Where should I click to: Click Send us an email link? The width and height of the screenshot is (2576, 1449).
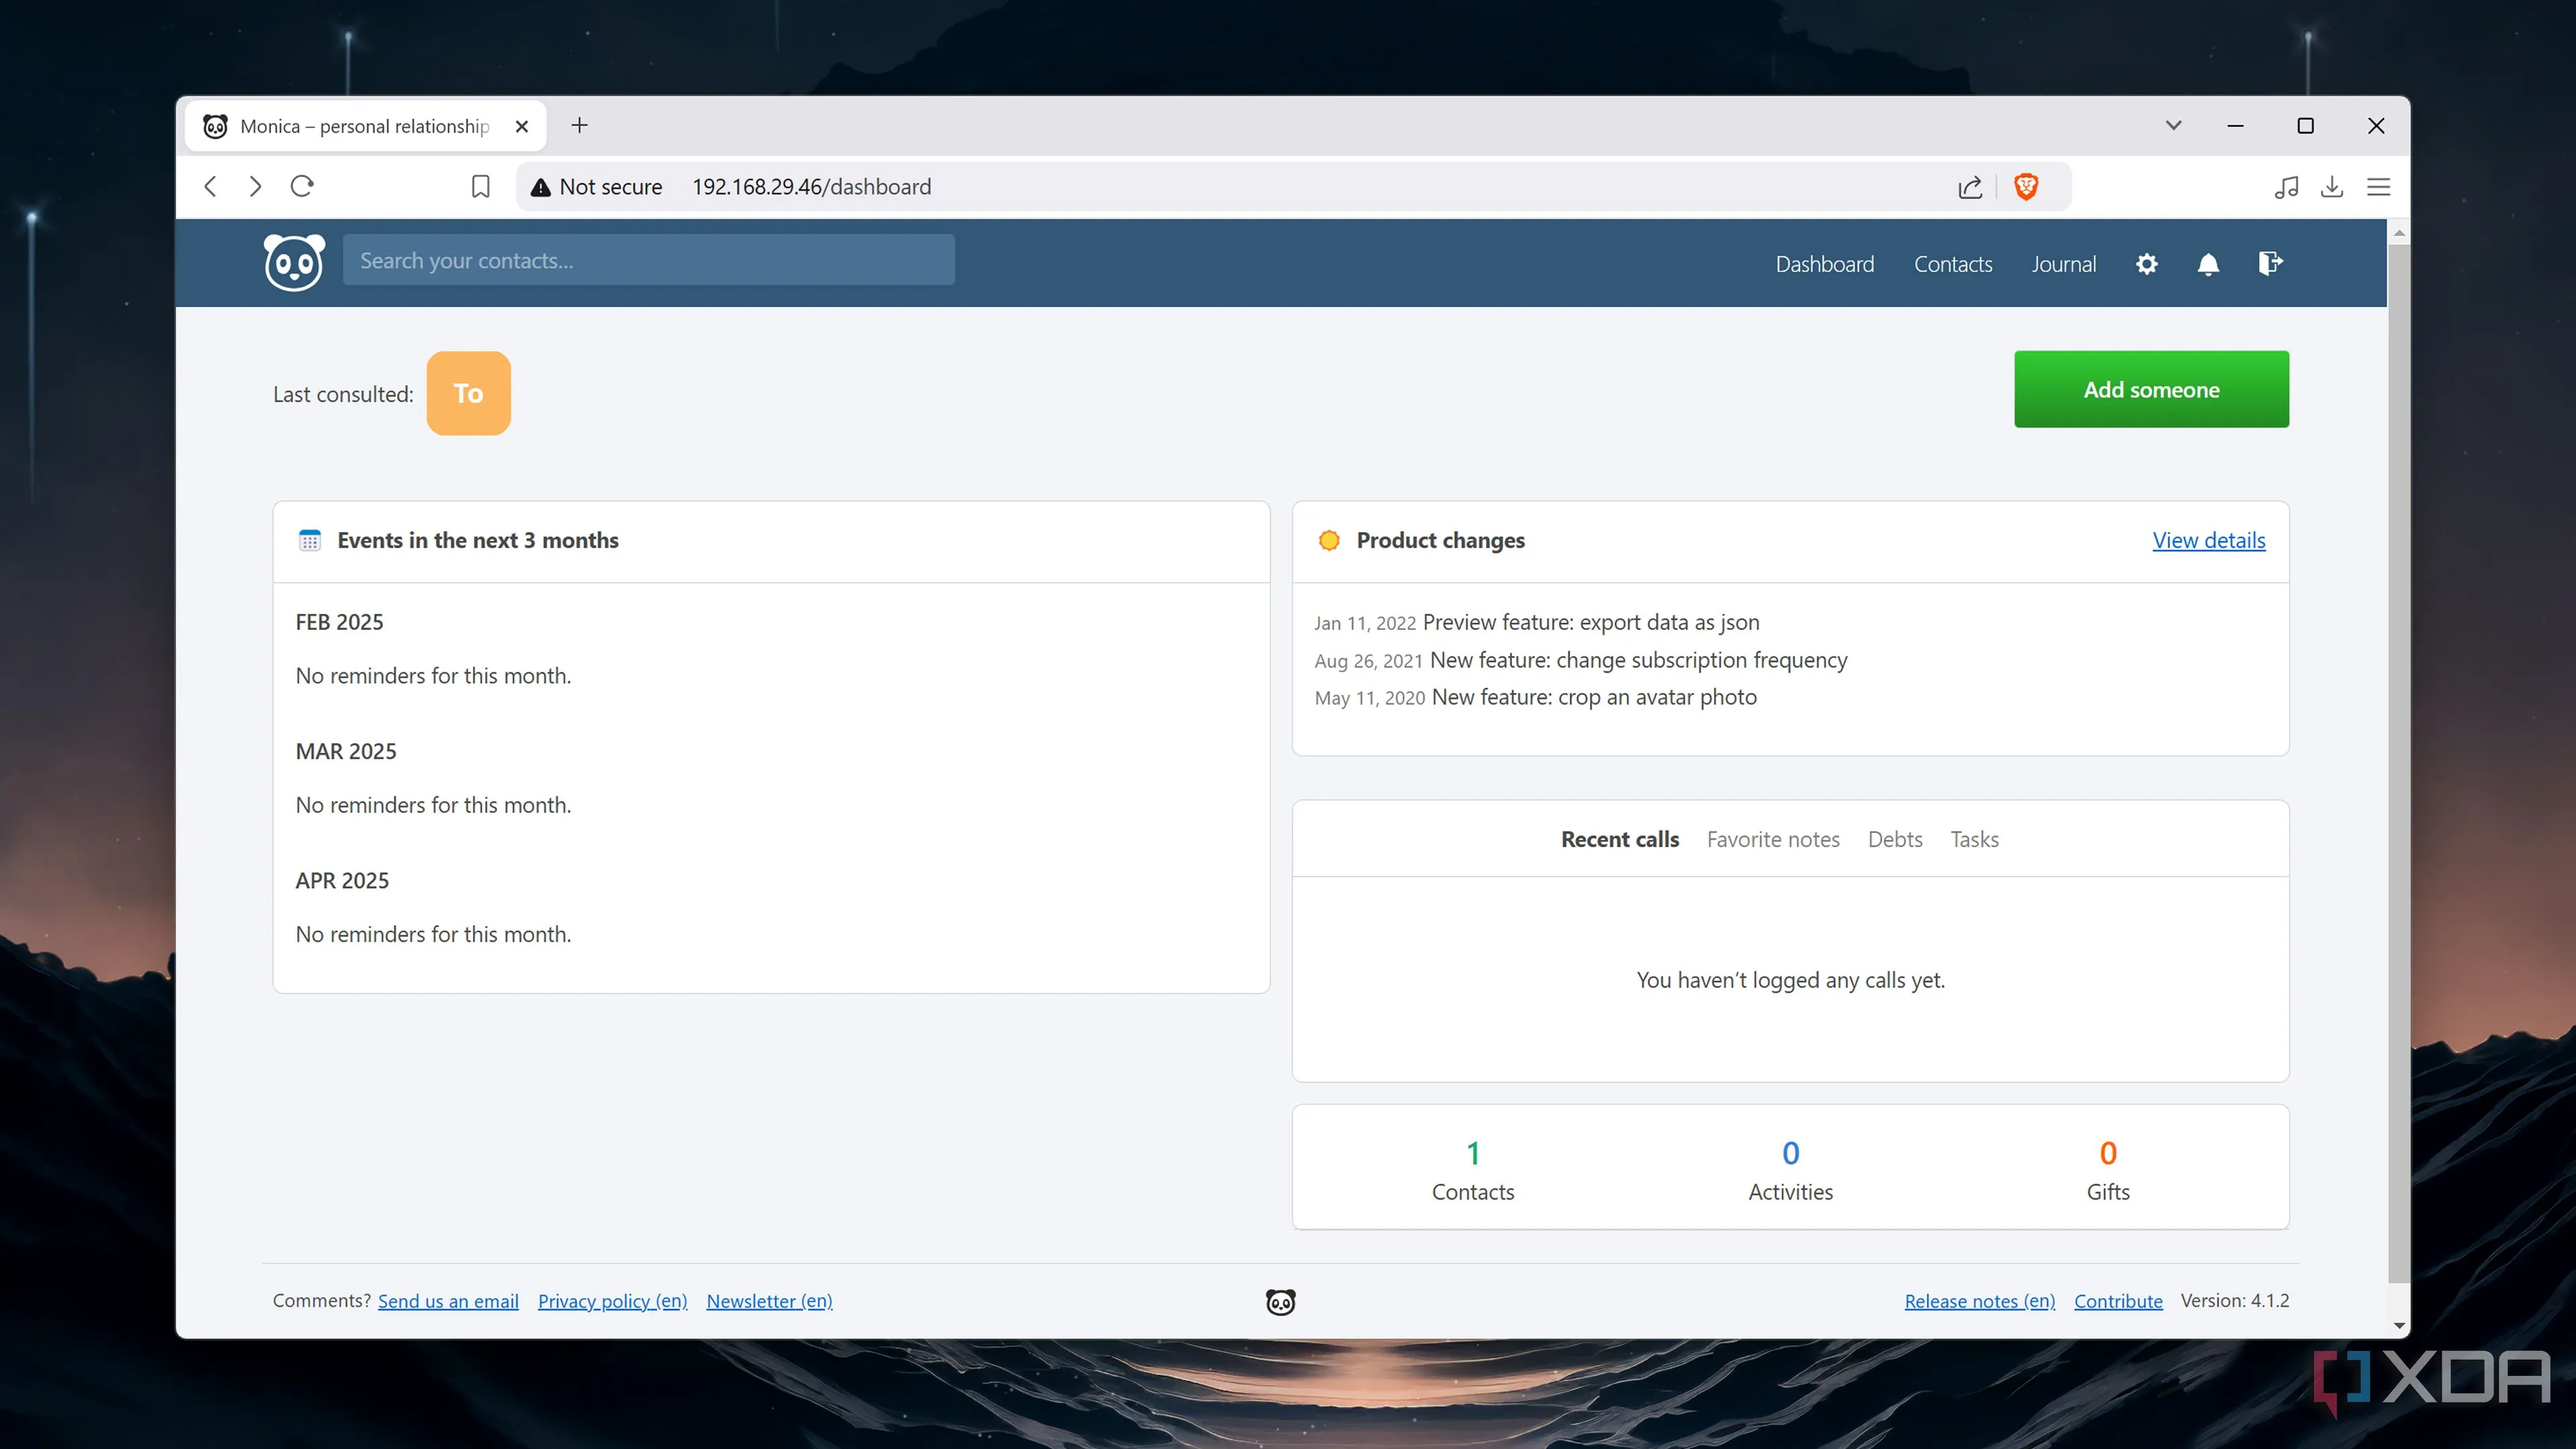tap(448, 1300)
